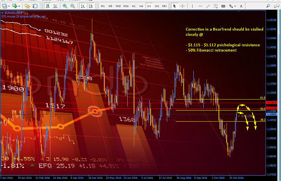Select the M15 timeframe
Image resolution: width=281 pixels, height=181 pixels.
click(118, 6)
